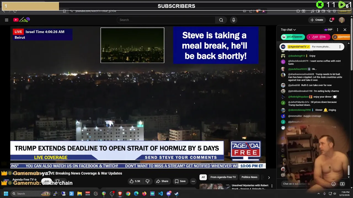Open the media control music-note icon
Image resolution: width=353 pixels, height=198 pixels.
point(312,11)
